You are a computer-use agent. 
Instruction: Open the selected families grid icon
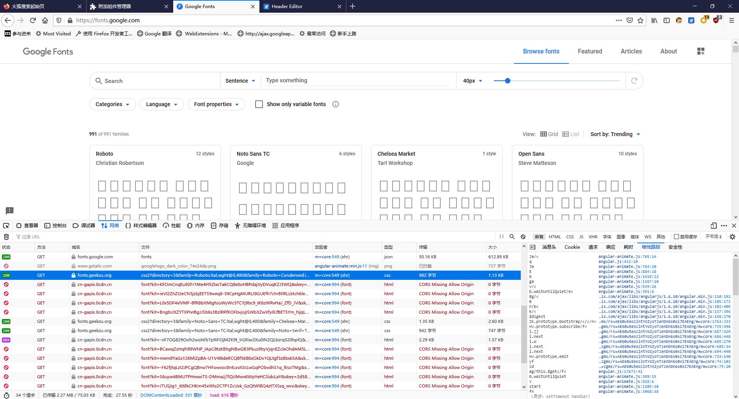[701, 51]
